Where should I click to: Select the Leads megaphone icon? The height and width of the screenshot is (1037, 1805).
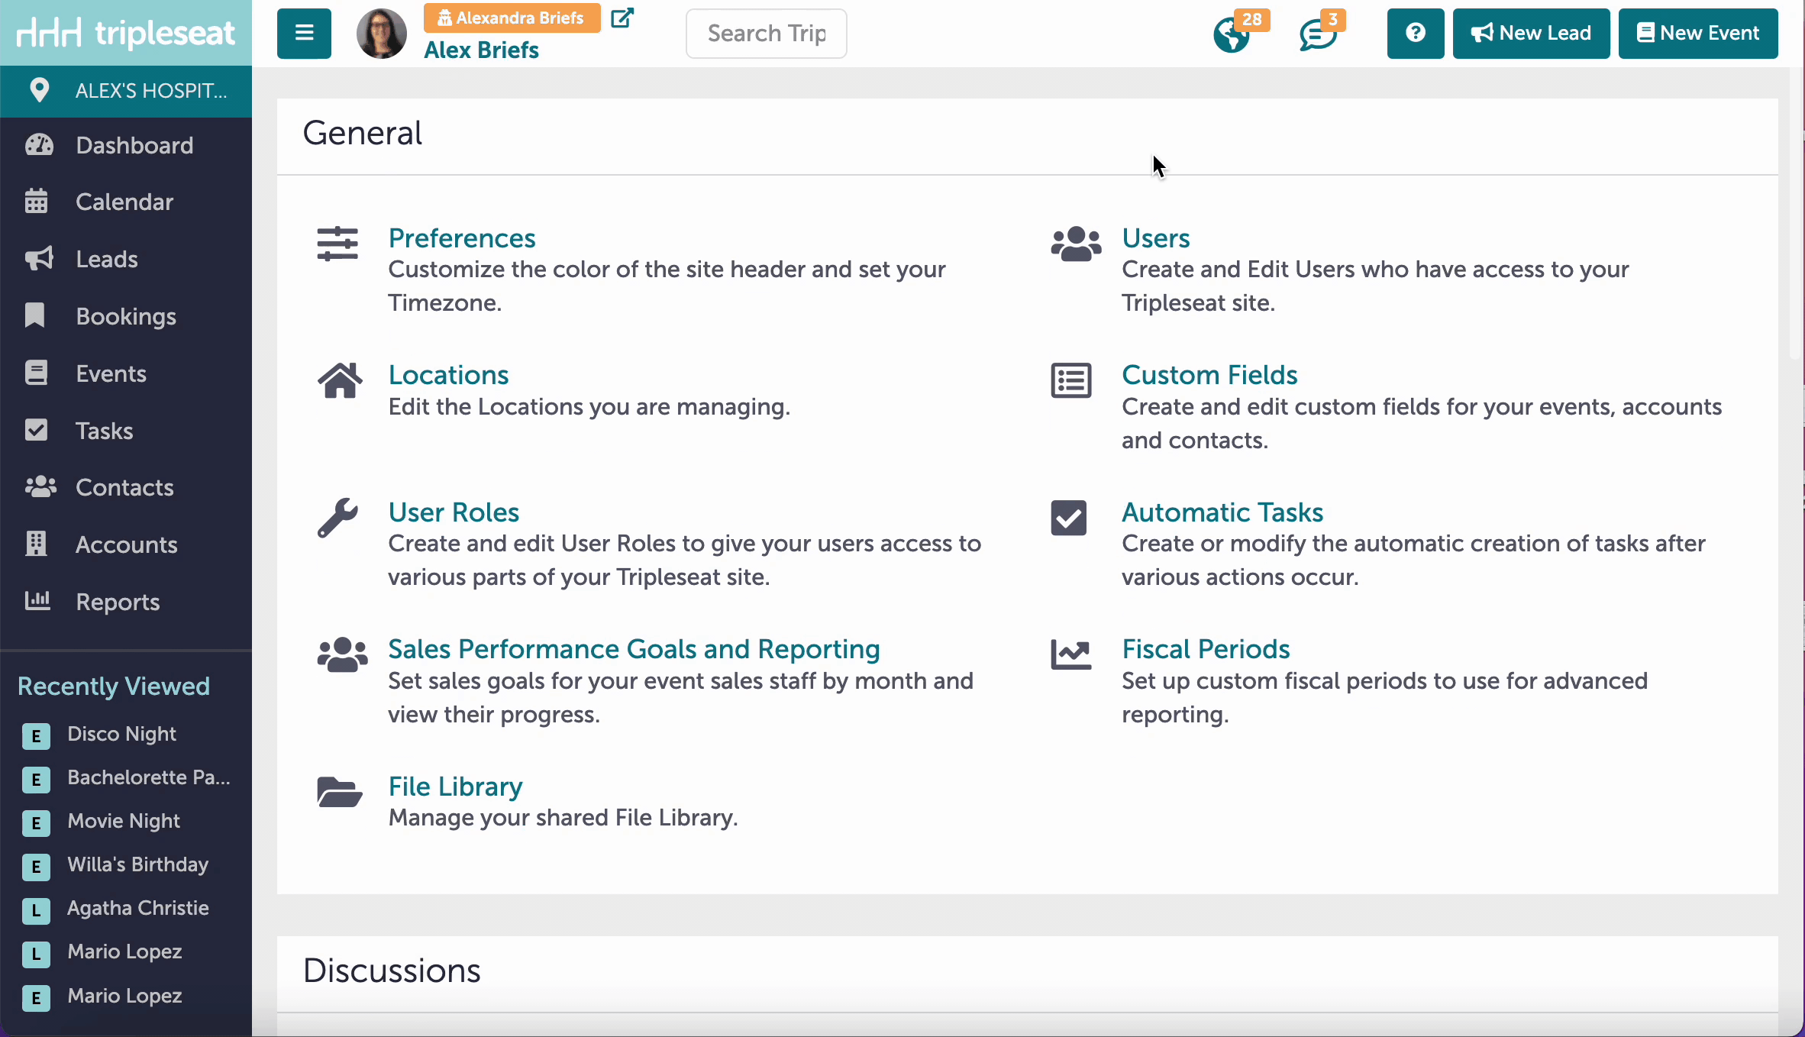(39, 259)
